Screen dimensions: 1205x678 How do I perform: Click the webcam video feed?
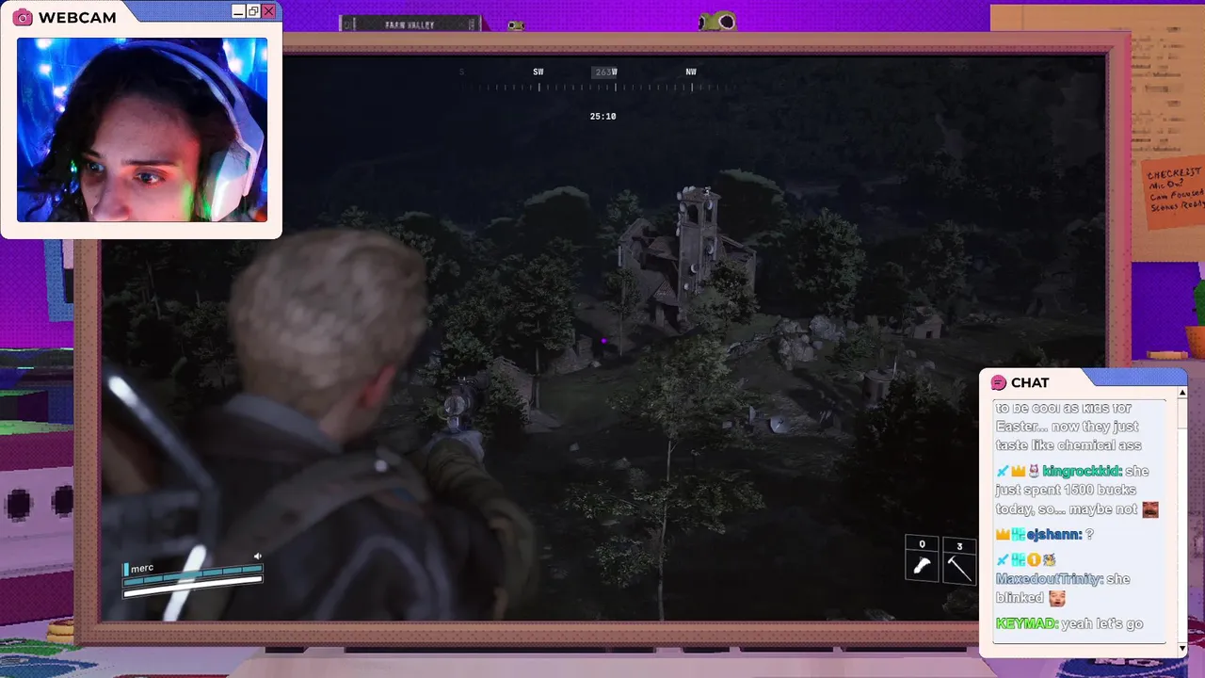pos(142,130)
